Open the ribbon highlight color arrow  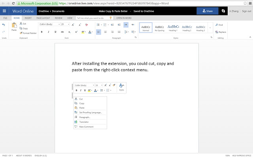85,32
